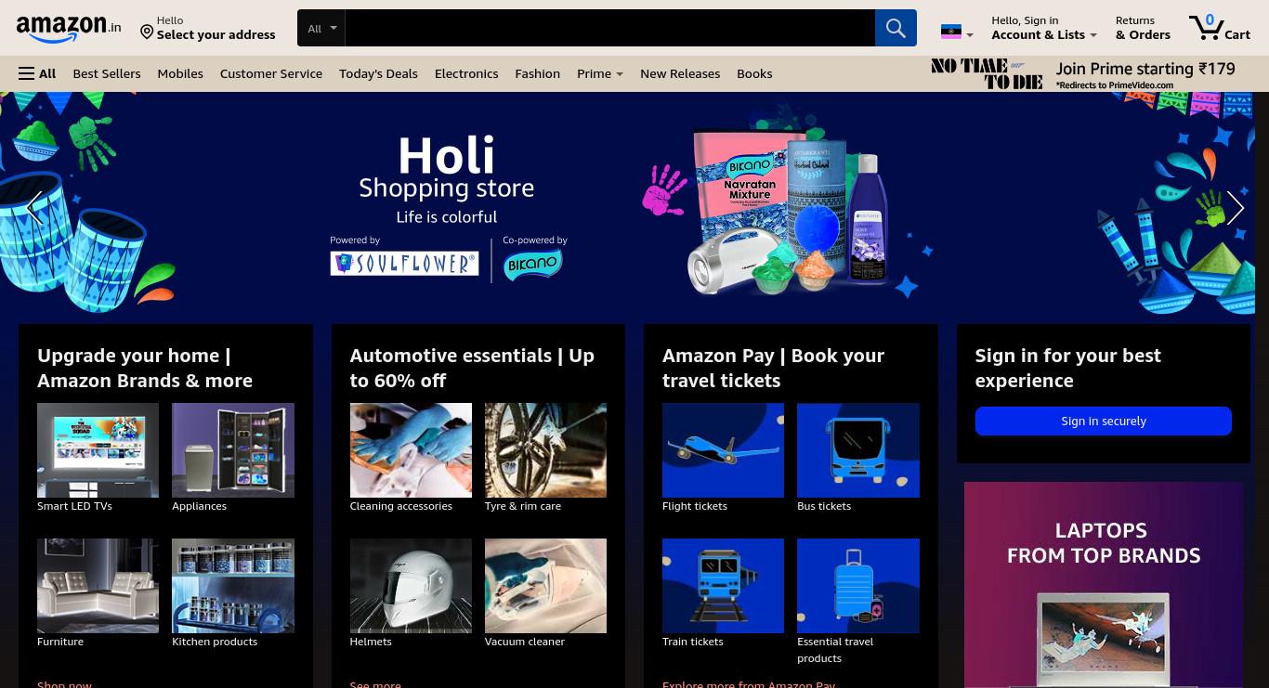Select Best Sellers navigation item
The width and height of the screenshot is (1269, 688).
click(107, 73)
